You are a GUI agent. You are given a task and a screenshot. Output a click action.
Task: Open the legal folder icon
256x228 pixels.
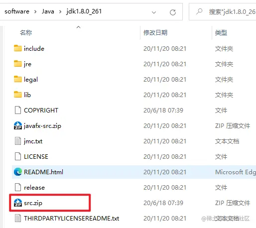(18, 79)
